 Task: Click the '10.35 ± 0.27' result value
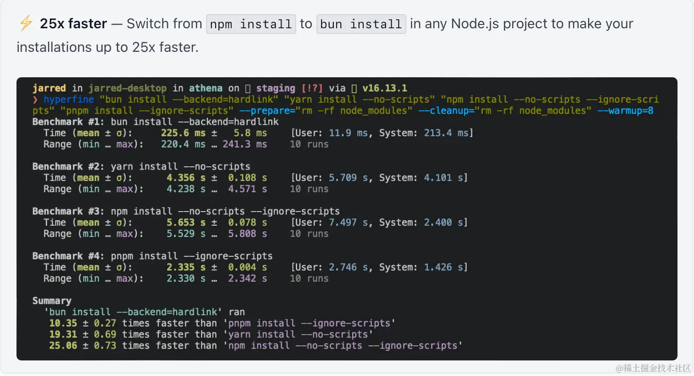pyautogui.click(x=82, y=323)
